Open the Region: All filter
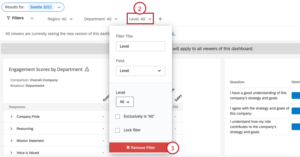 tap(60, 19)
